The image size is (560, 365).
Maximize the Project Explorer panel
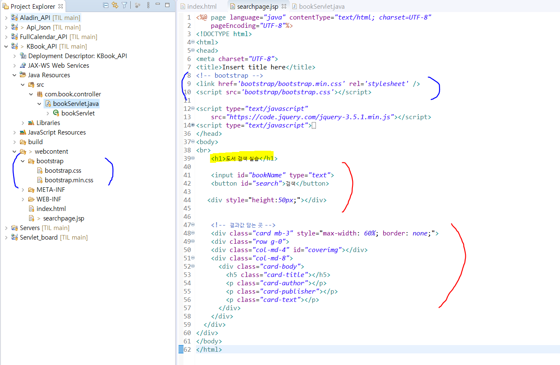pos(167,5)
